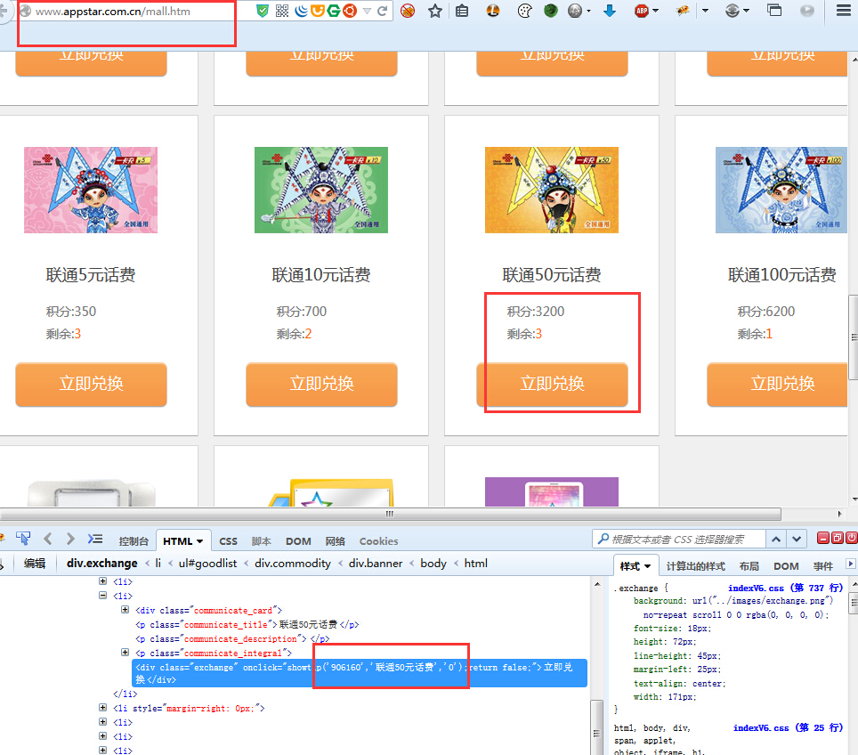
Task: Click the search previous up arrow
Action: 776,540
